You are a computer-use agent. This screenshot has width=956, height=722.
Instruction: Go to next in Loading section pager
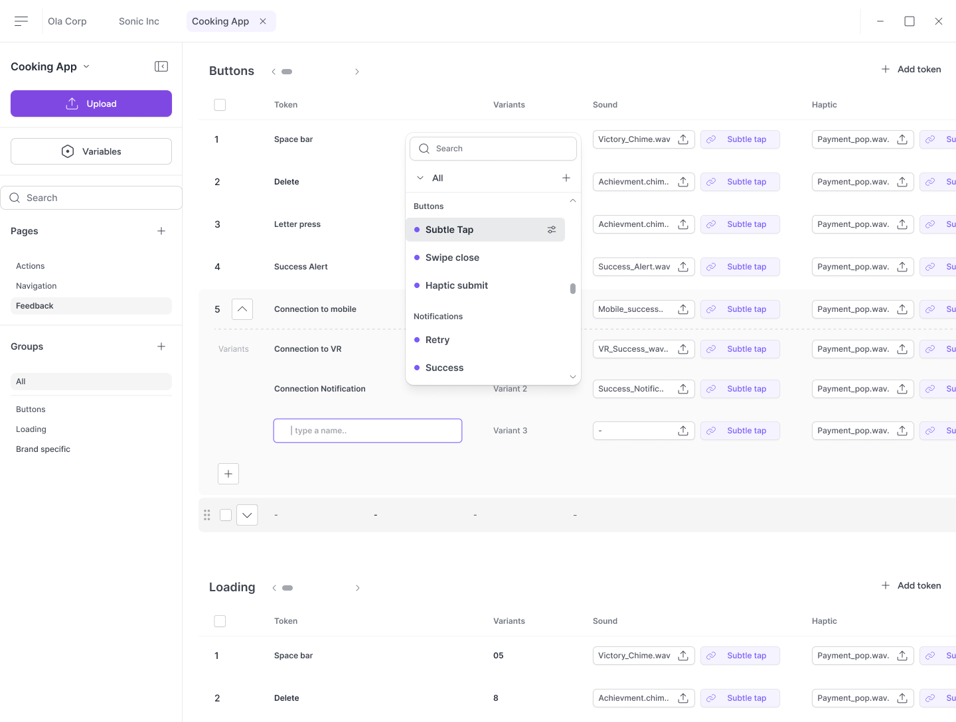point(357,588)
